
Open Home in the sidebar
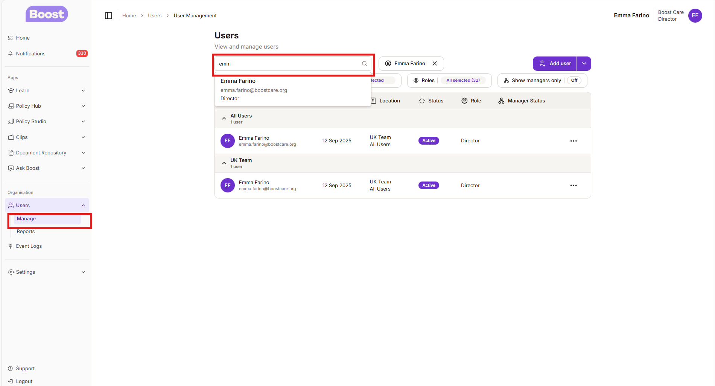tap(47, 38)
